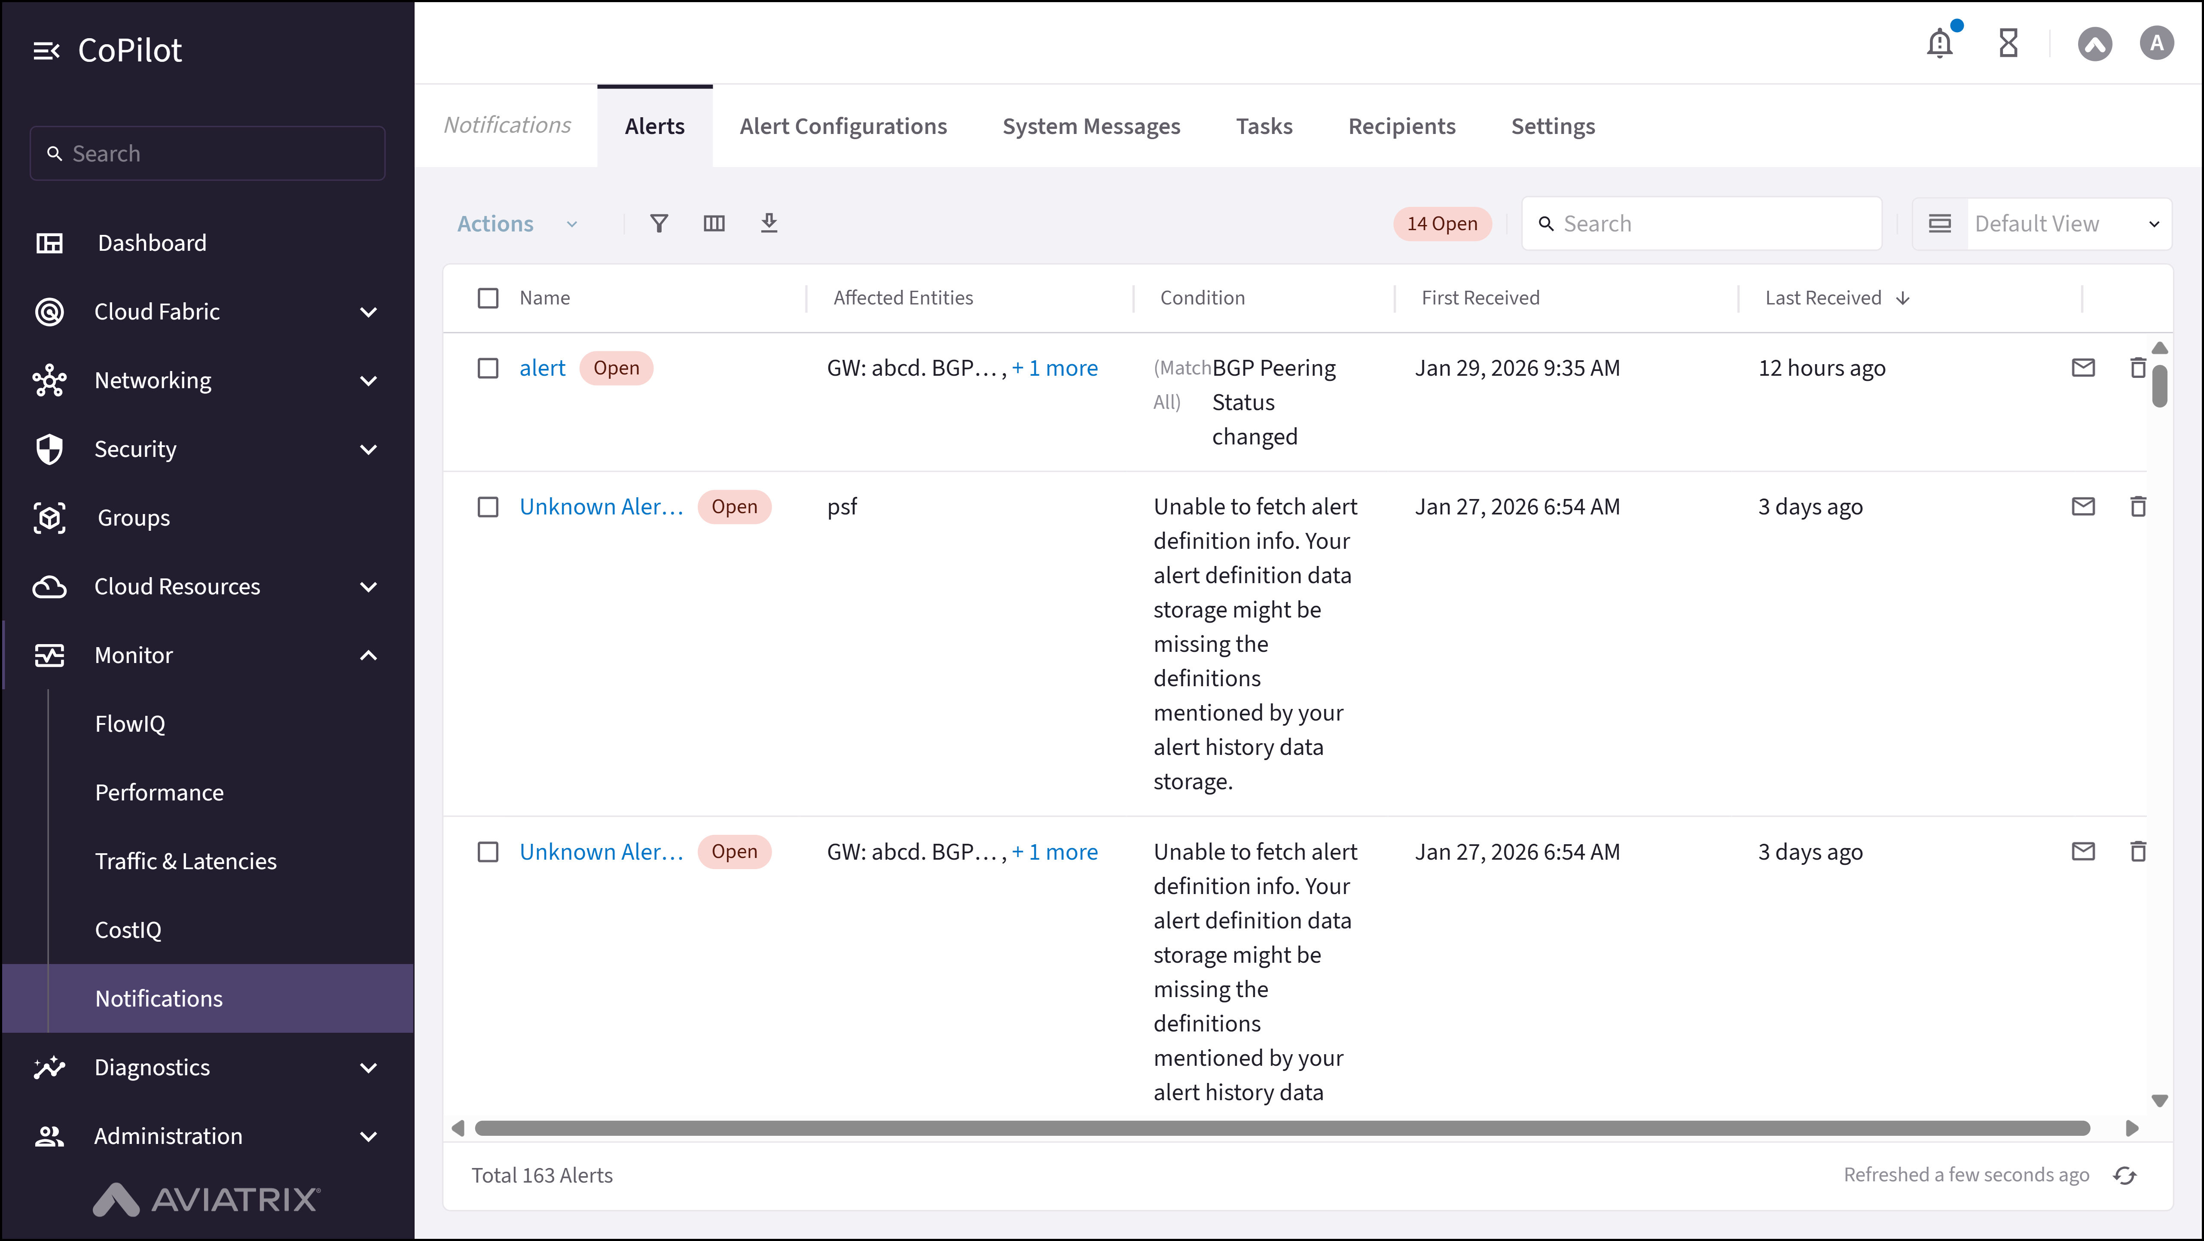Switch to the Alert Configurations tab
2204x1241 pixels.
click(843, 127)
